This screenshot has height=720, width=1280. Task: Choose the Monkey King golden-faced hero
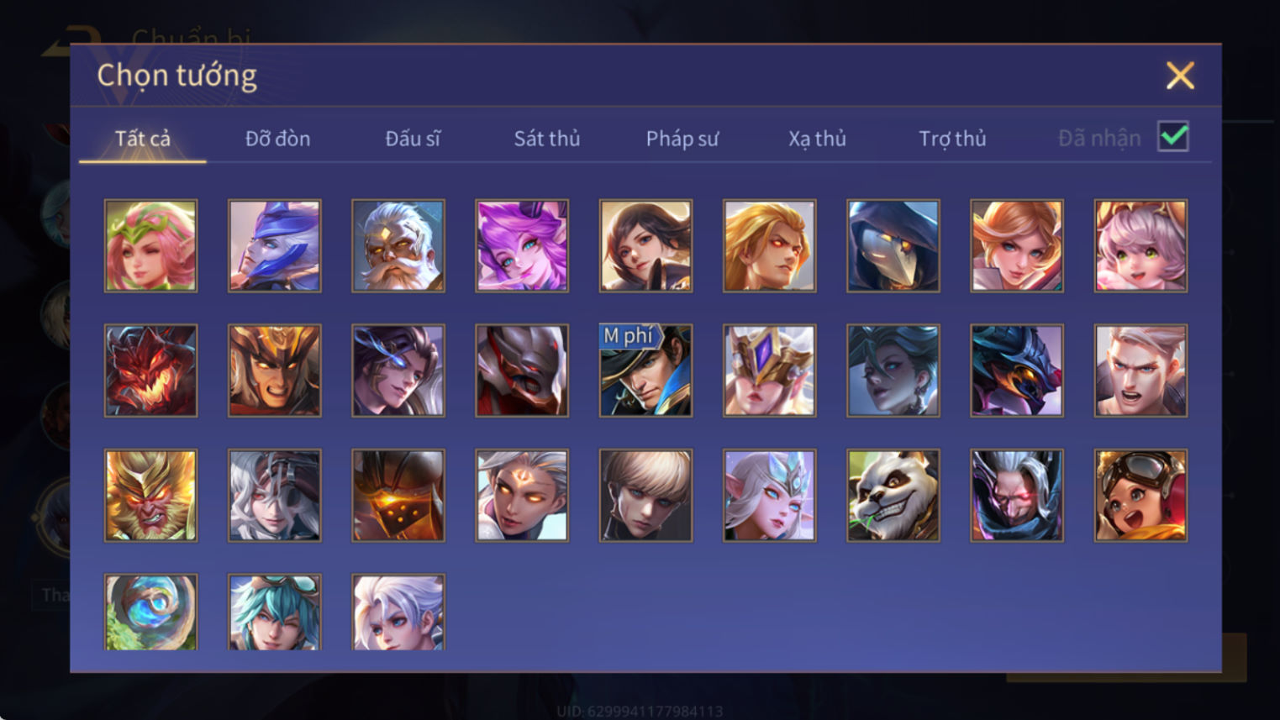pyautogui.click(x=150, y=496)
